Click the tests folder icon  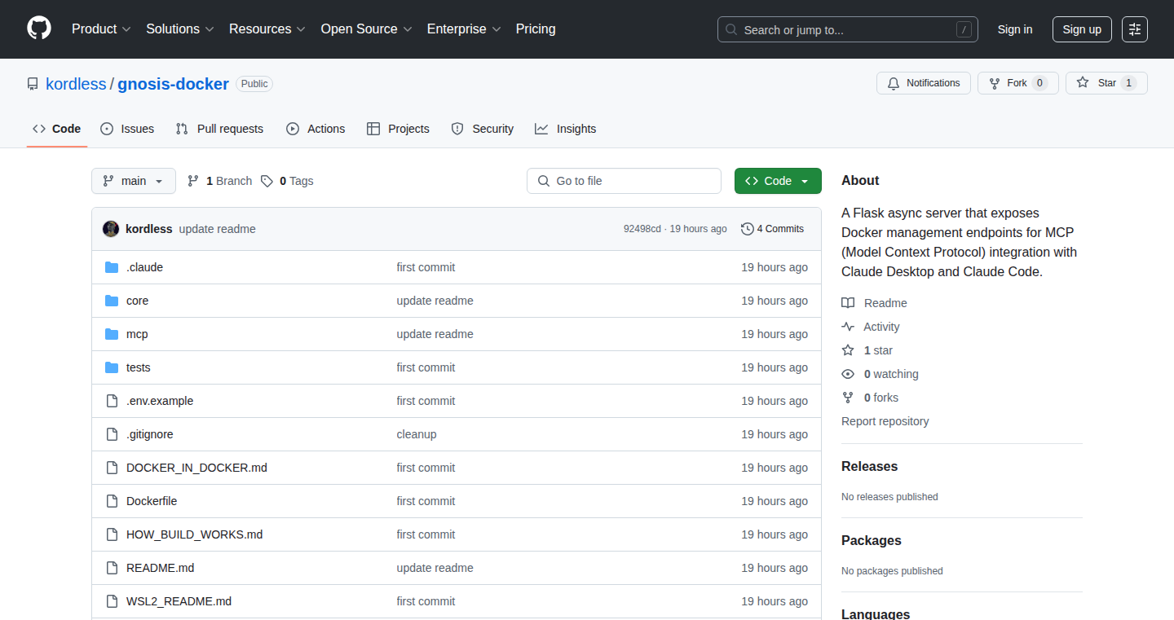[x=112, y=367]
